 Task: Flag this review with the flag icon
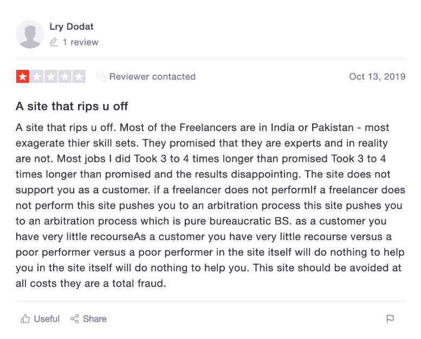(390, 318)
